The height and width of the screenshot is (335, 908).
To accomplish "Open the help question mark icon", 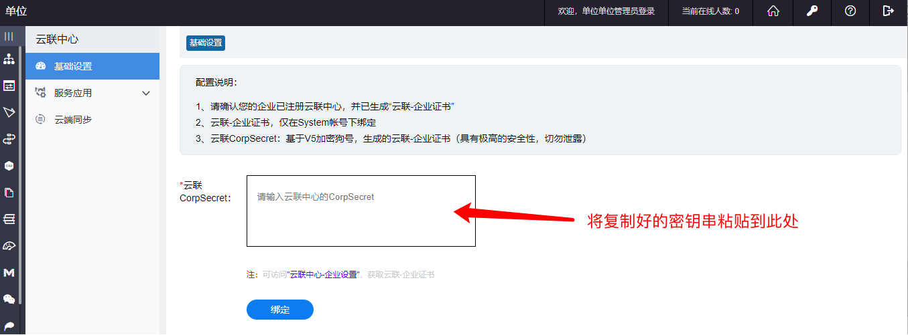I will tap(850, 11).
